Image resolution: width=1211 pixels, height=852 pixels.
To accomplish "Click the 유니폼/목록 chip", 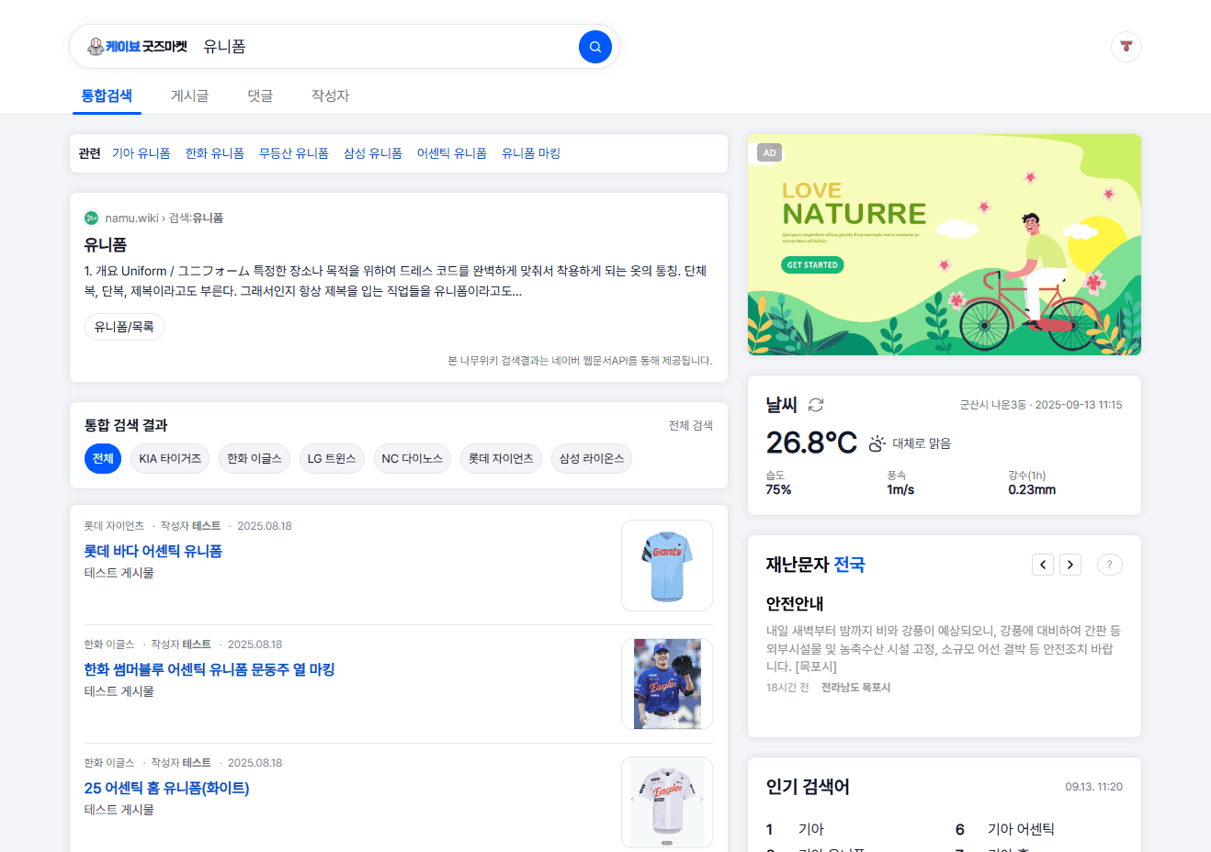I will coord(124,327).
